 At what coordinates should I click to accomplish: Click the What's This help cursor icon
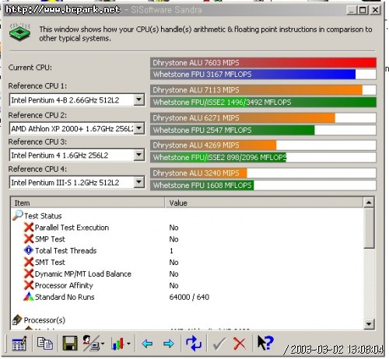(x=265, y=343)
